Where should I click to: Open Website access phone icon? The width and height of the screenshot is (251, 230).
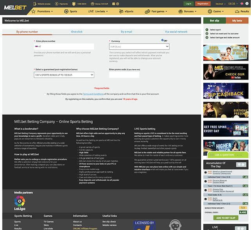pos(35,4)
